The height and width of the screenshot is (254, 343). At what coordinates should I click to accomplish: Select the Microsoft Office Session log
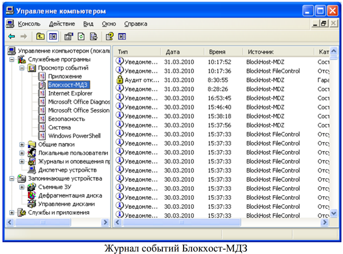[x=79, y=111]
